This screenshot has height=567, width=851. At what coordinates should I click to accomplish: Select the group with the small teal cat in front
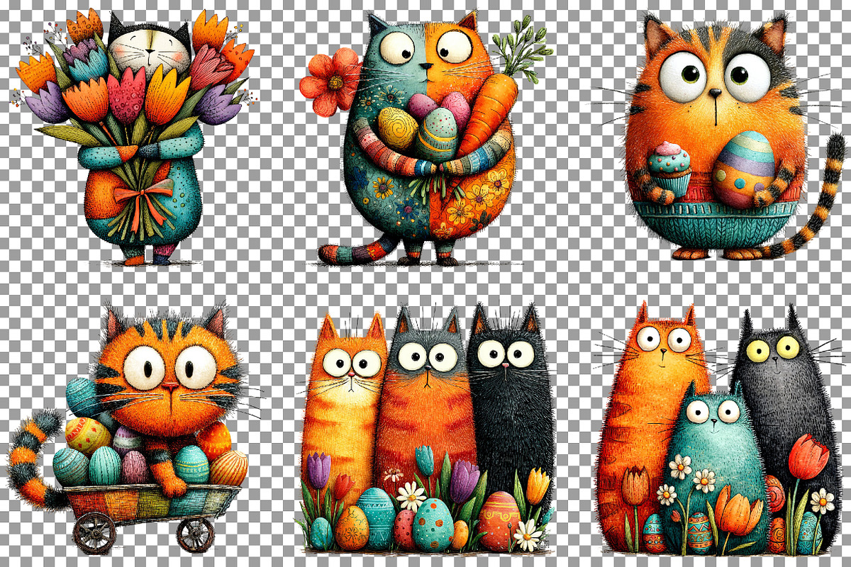point(718,429)
